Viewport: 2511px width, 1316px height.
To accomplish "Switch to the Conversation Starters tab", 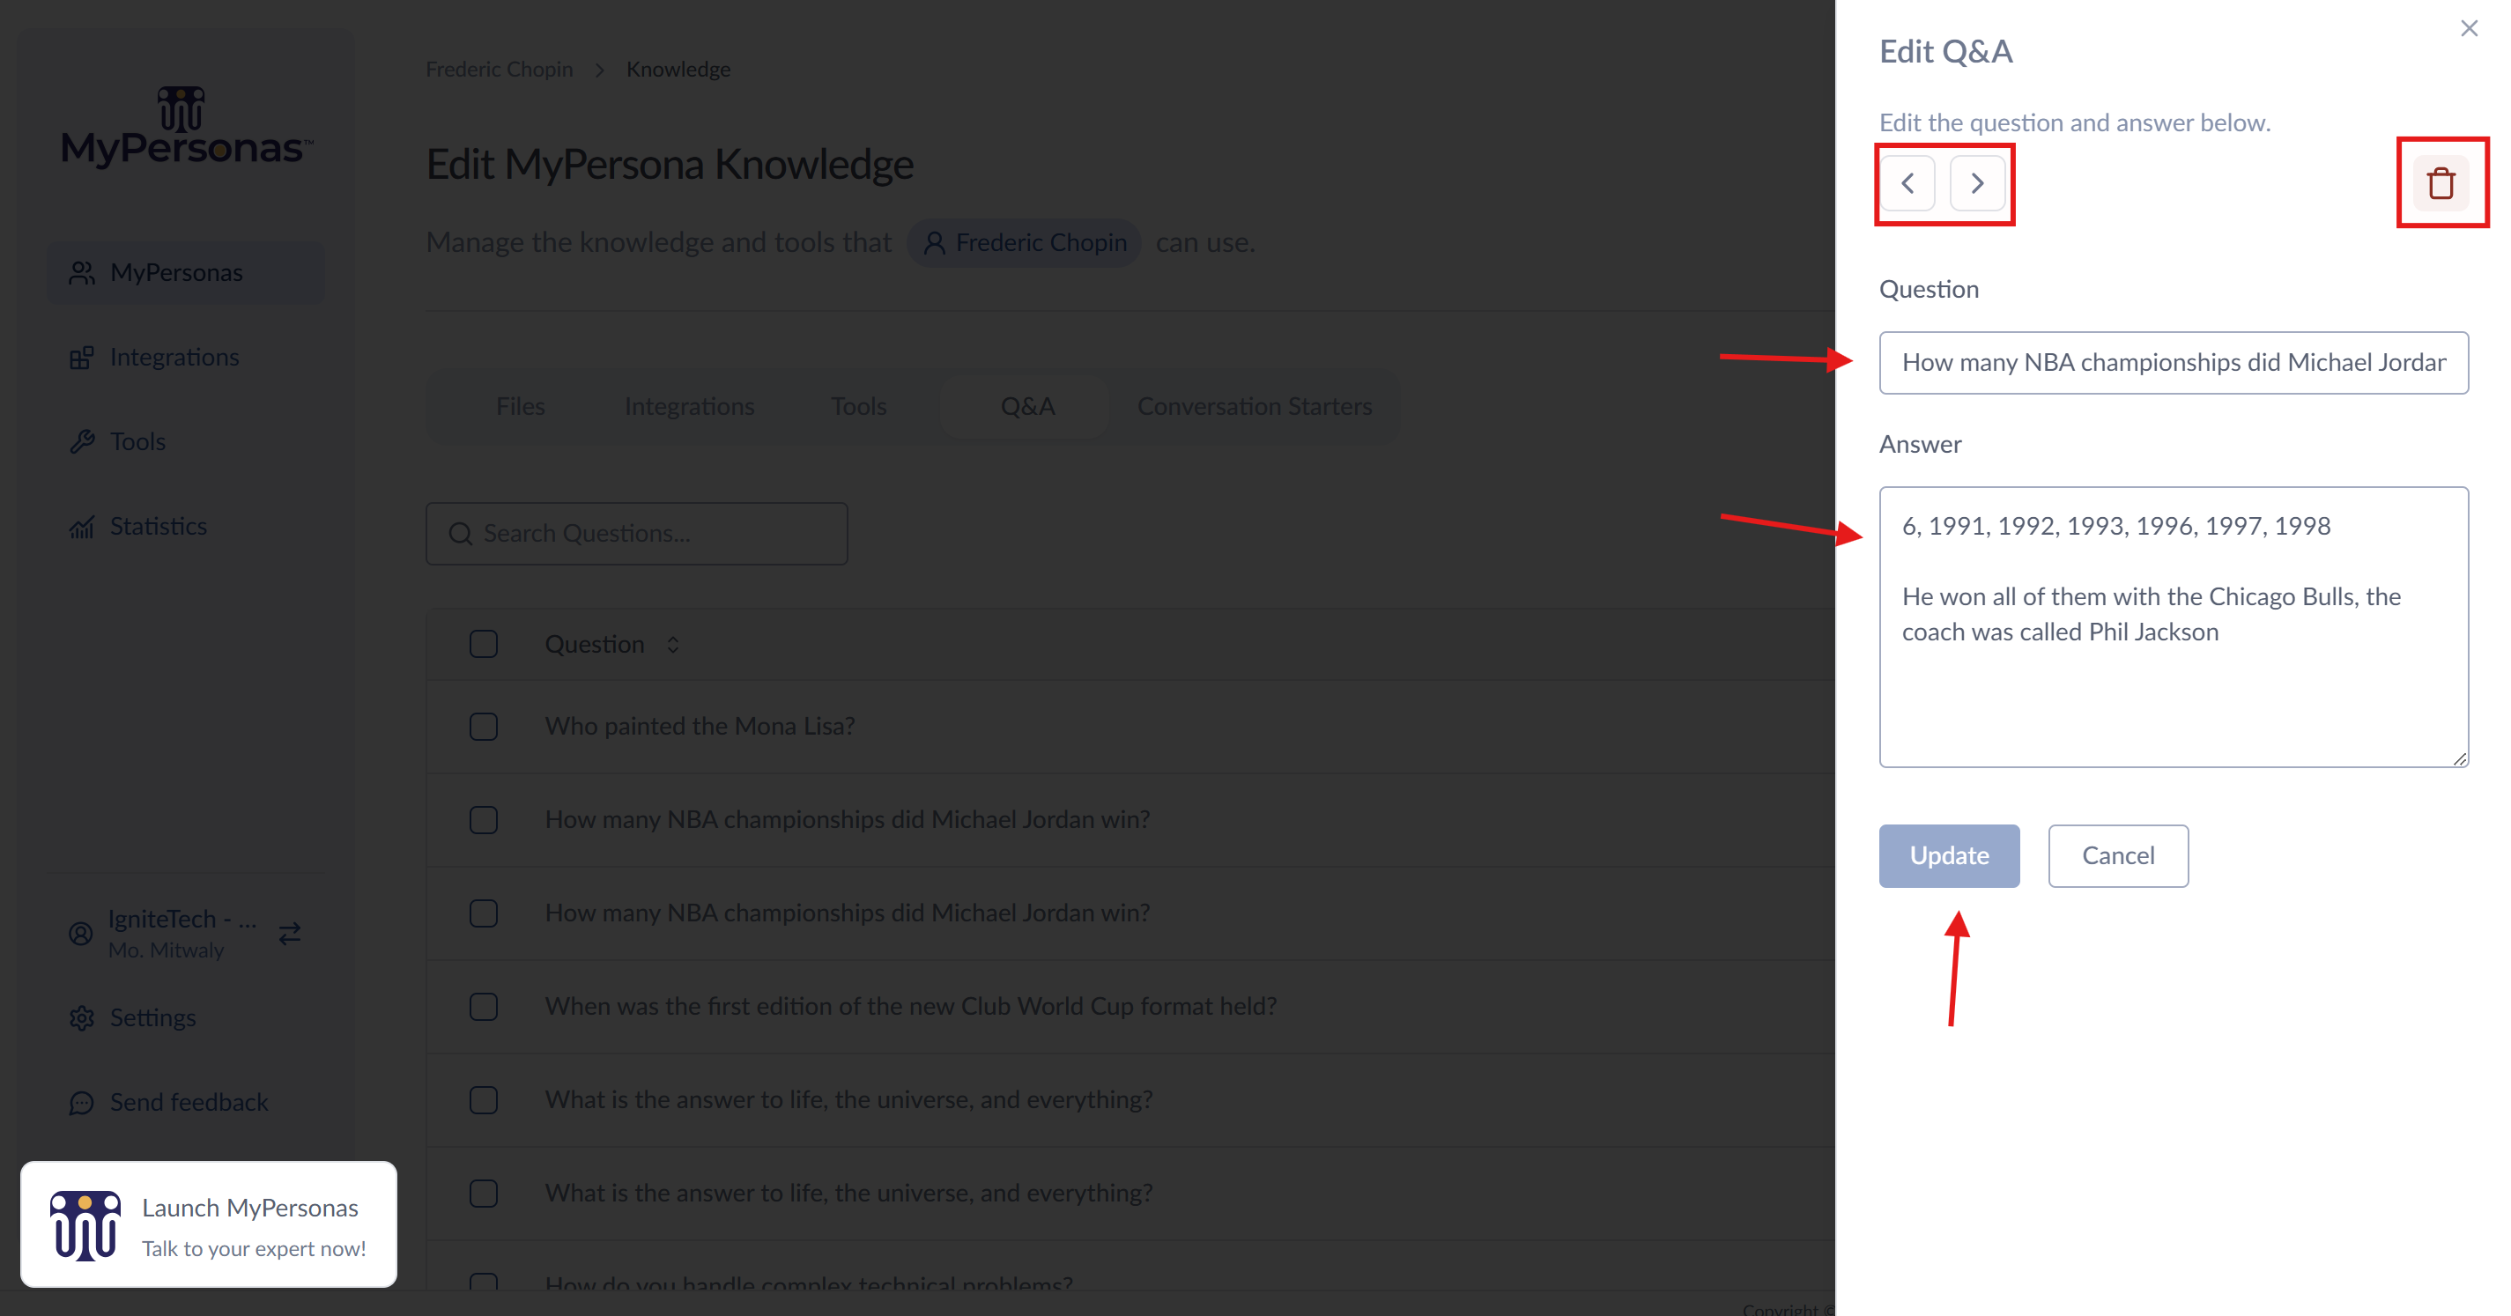I will [1255, 406].
